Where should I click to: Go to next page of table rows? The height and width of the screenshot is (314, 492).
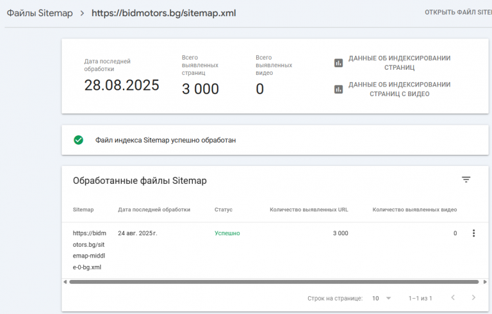[473, 298]
